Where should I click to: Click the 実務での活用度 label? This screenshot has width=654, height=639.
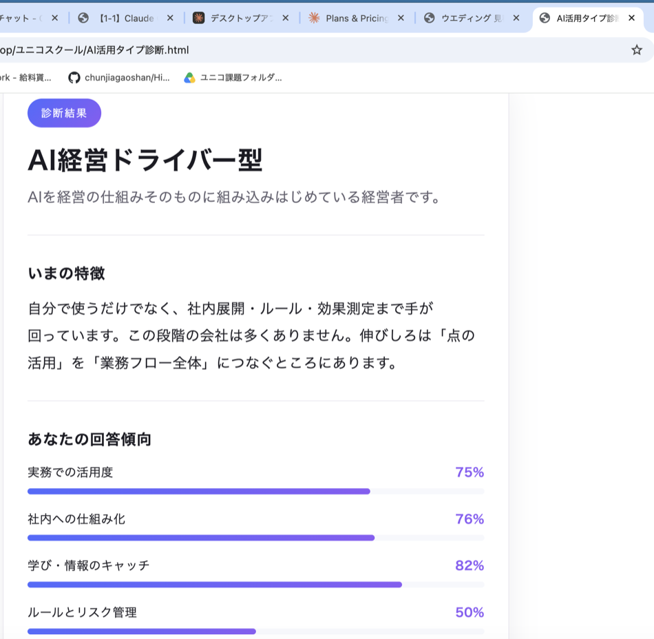click(x=70, y=472)
